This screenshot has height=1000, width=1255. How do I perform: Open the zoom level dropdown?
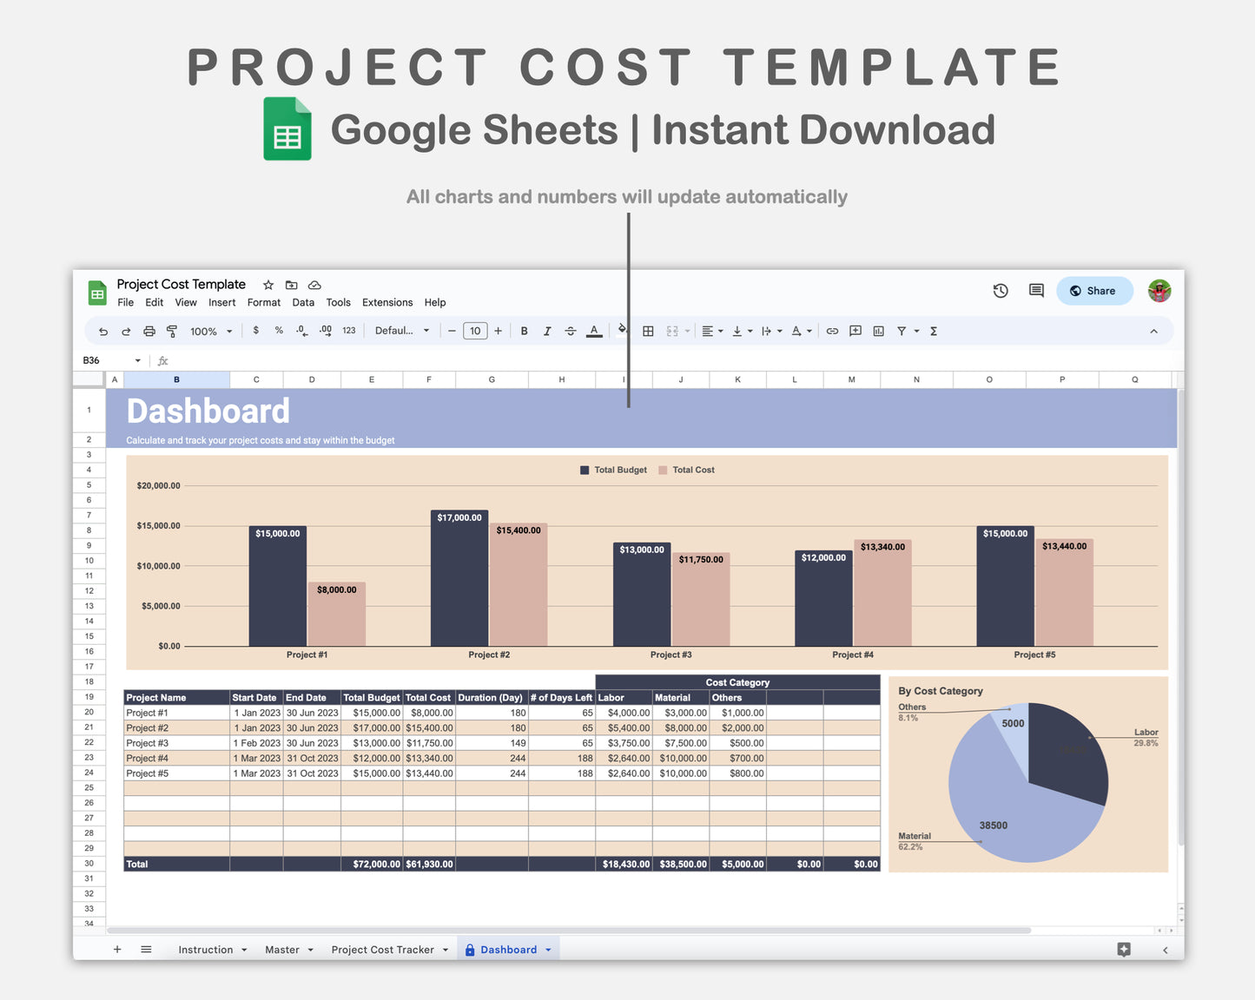click(210, 331)
